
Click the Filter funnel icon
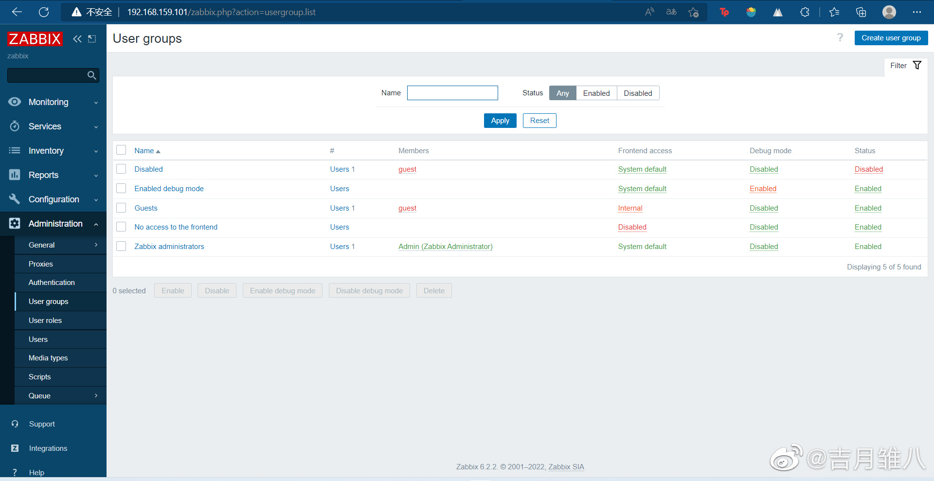click(x=917, y=65)
